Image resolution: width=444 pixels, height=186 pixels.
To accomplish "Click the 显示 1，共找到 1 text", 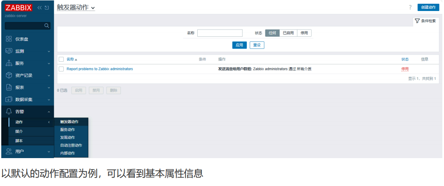I will click(422, 79).
